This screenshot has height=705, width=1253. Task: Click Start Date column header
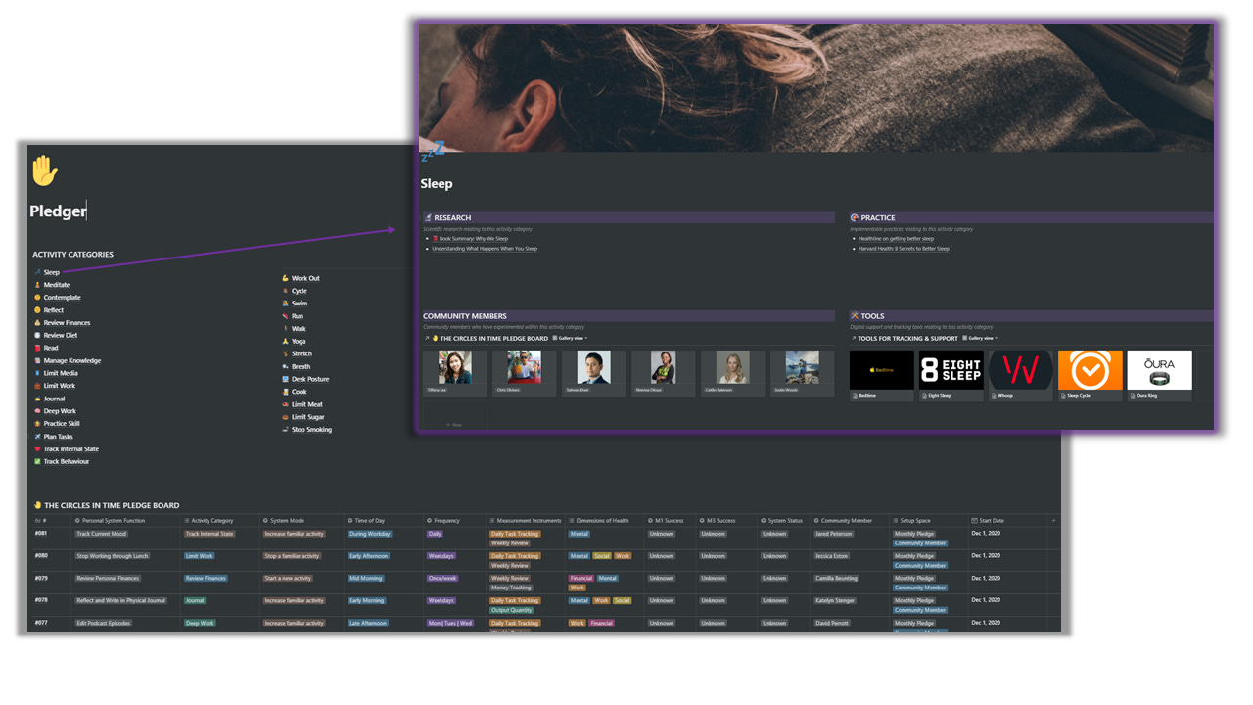pyautogui.click(x=1006, y=520)
